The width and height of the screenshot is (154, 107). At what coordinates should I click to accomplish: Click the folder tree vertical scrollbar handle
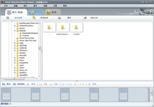40,49
